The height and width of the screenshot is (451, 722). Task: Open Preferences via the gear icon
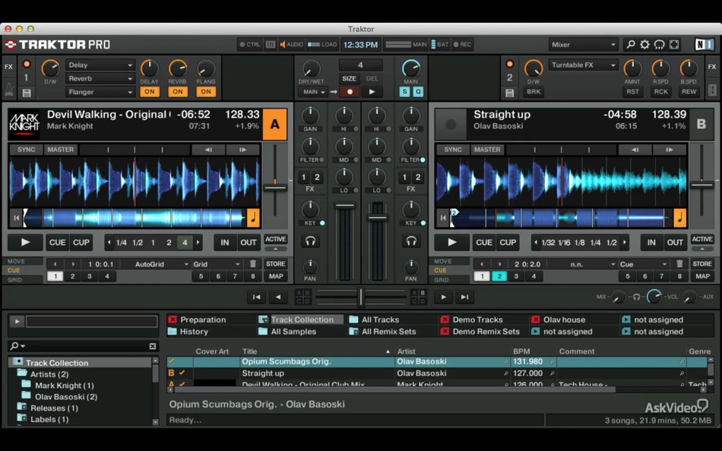(644, 45)
